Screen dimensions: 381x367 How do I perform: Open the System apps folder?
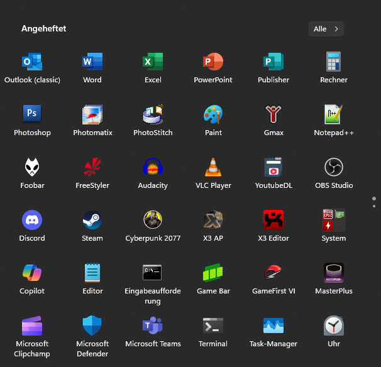[x=334, y=220]
